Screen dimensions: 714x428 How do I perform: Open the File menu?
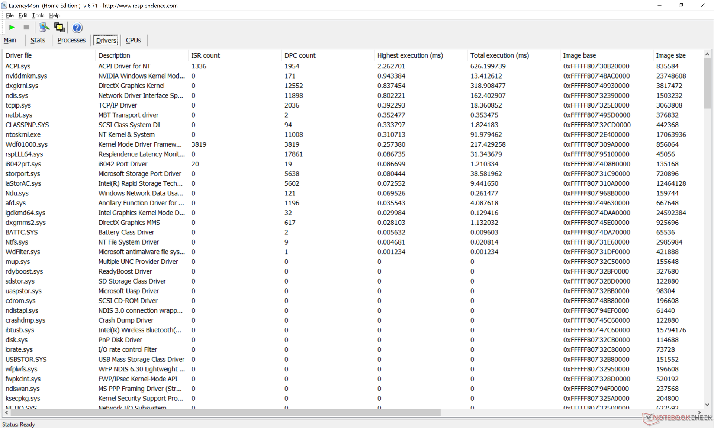(10, 15)
